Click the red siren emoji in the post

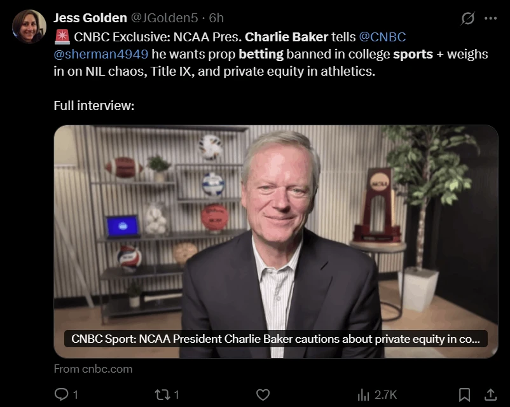62,37
